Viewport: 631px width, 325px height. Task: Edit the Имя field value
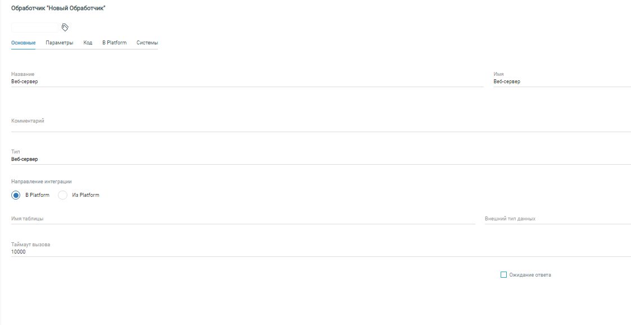pyautogui.click(x=561, y=82)
